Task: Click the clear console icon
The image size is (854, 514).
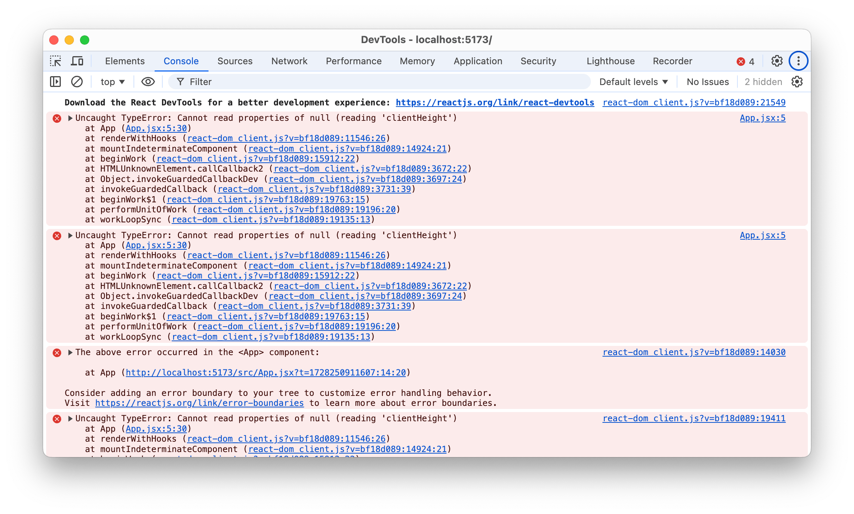Action: click(78, 81)
